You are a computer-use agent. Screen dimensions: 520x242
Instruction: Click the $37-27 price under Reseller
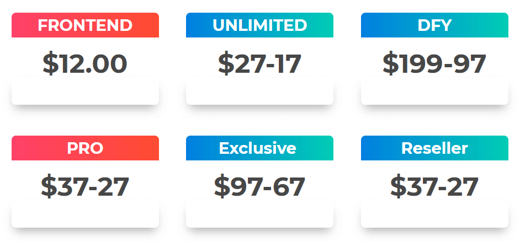coord(434,187)
